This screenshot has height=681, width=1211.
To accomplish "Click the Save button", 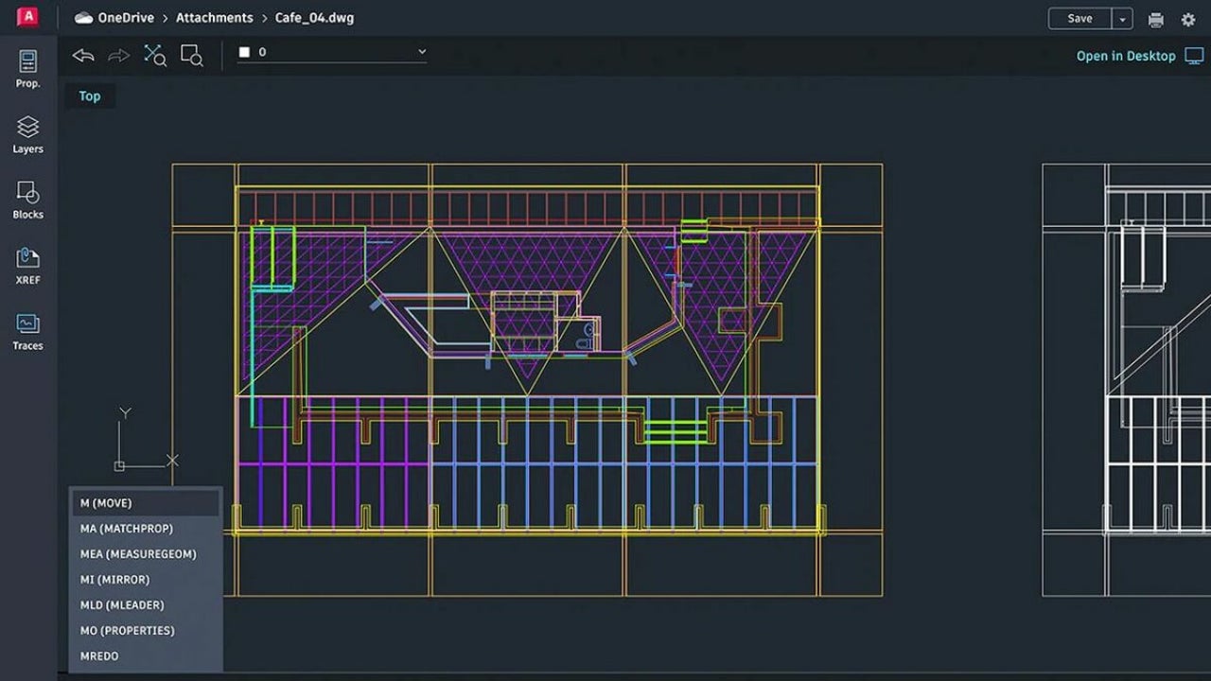I will pyautogui.click(x=1079, y=18).
